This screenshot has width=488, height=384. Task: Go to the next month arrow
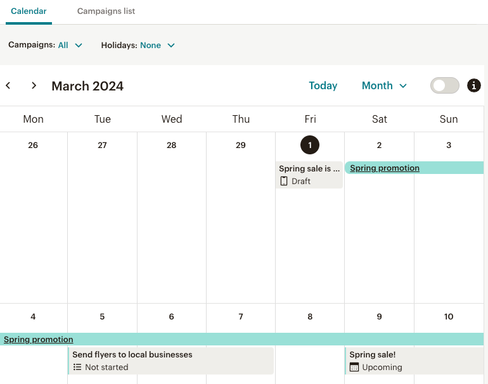tap(34, 85)
